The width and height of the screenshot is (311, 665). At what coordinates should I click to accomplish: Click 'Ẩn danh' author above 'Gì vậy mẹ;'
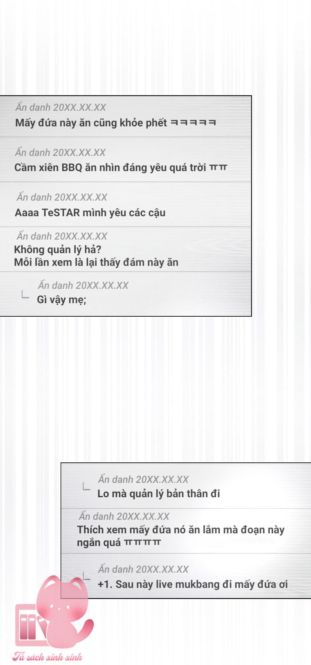point(56,286)
